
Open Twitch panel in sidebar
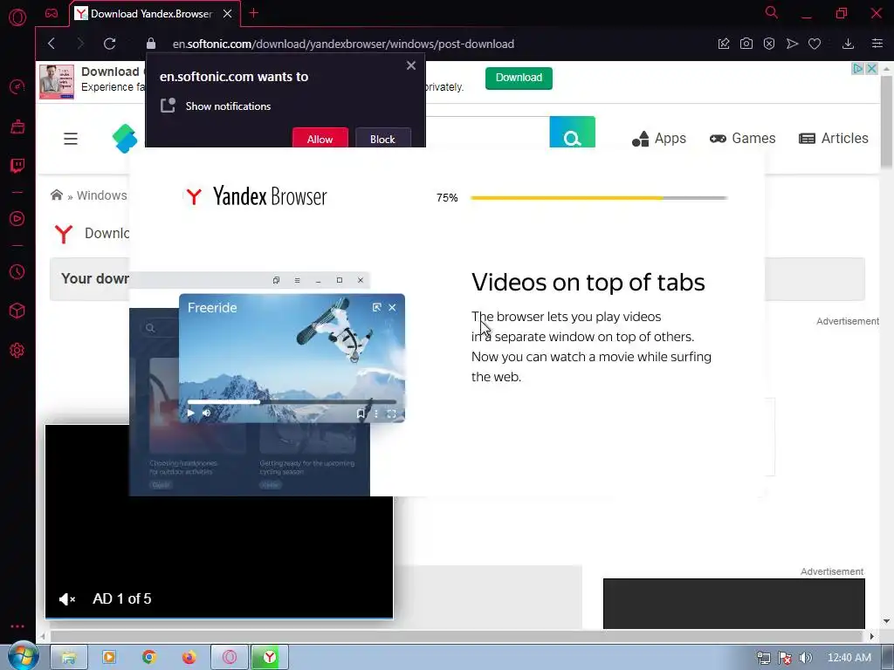(17, 165)
